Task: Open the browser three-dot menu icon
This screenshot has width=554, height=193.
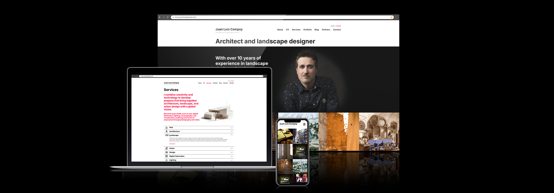Action: [x=396, y=17]
